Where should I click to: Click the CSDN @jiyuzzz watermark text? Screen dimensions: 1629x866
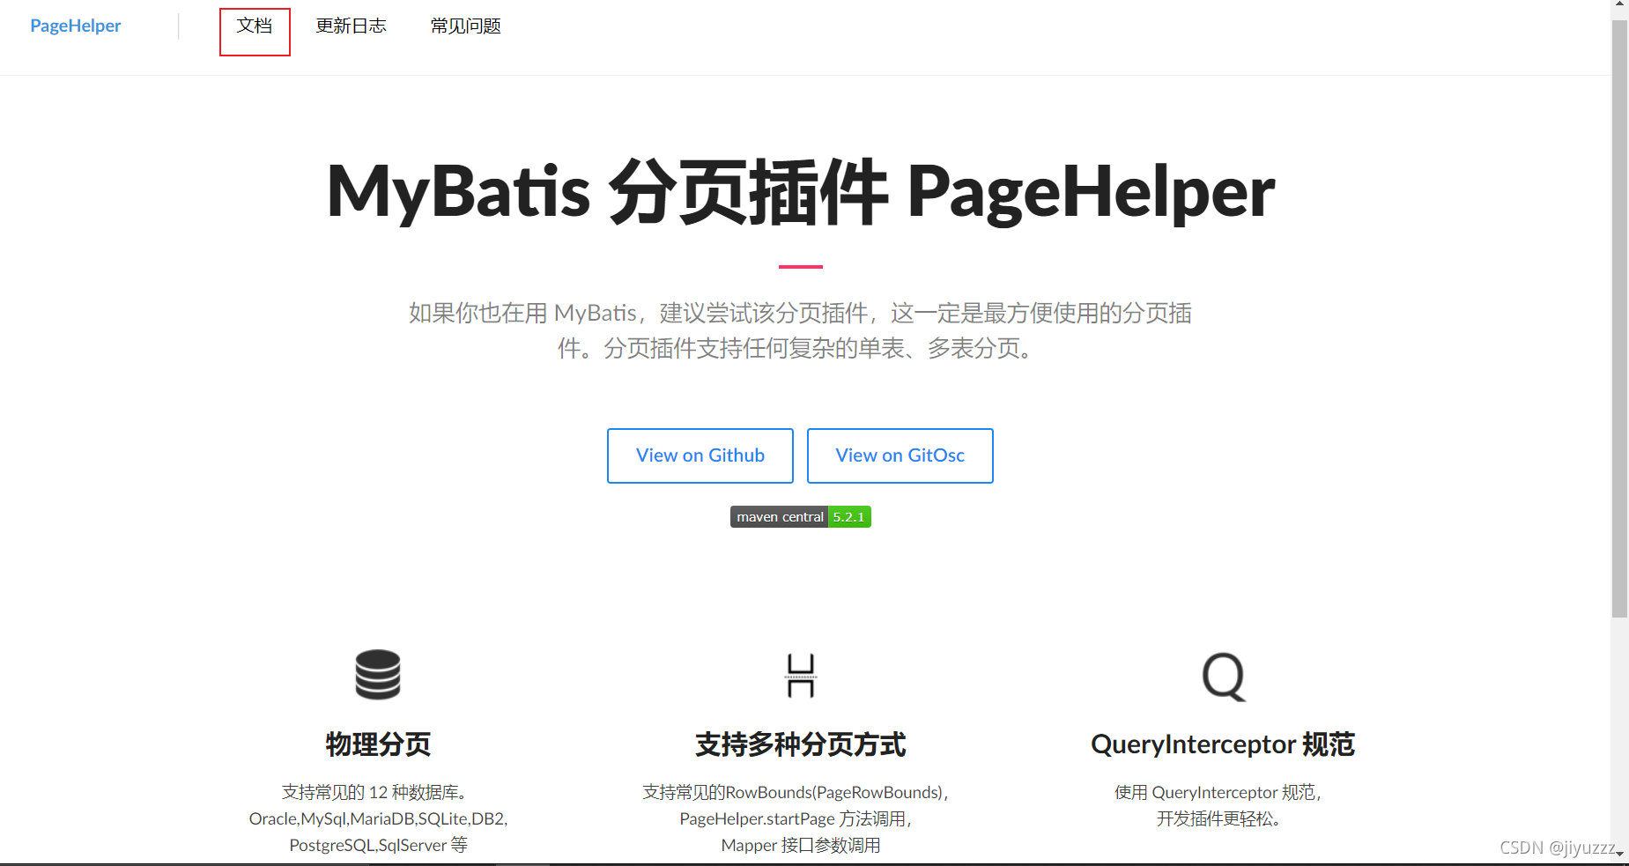[x=1558, y=847]
